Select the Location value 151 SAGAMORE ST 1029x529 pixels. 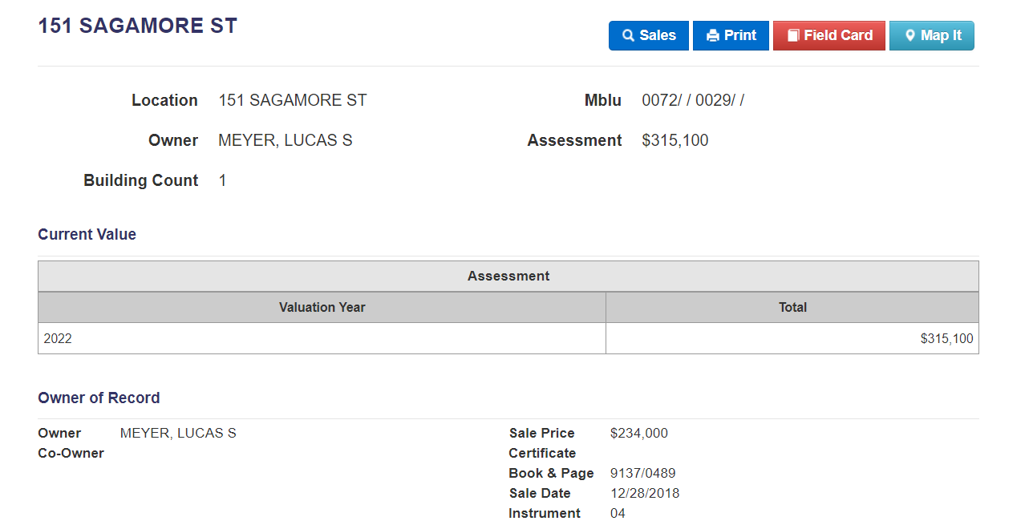[292, 100]
